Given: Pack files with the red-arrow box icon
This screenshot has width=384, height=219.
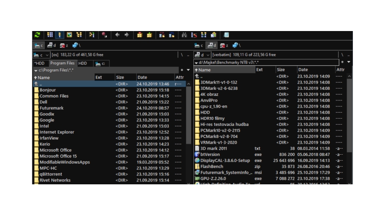Looking at the screenshot, I should tap(139, 35).
